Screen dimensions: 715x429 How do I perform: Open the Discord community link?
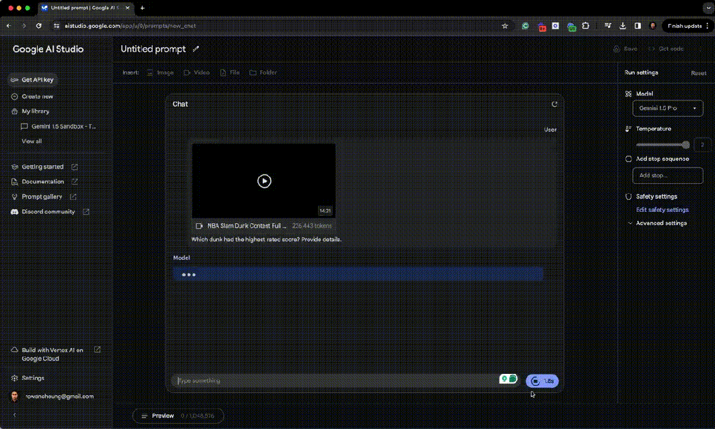pyautogui.click(x=49, y=212)
